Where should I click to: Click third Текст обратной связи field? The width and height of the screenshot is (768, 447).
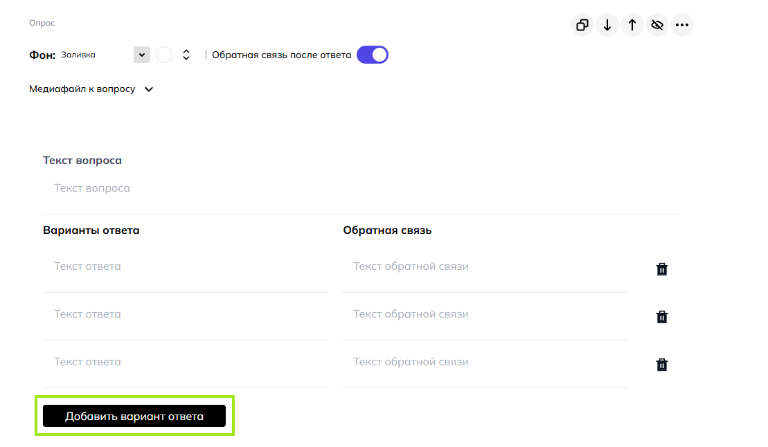tap(485, 363)
